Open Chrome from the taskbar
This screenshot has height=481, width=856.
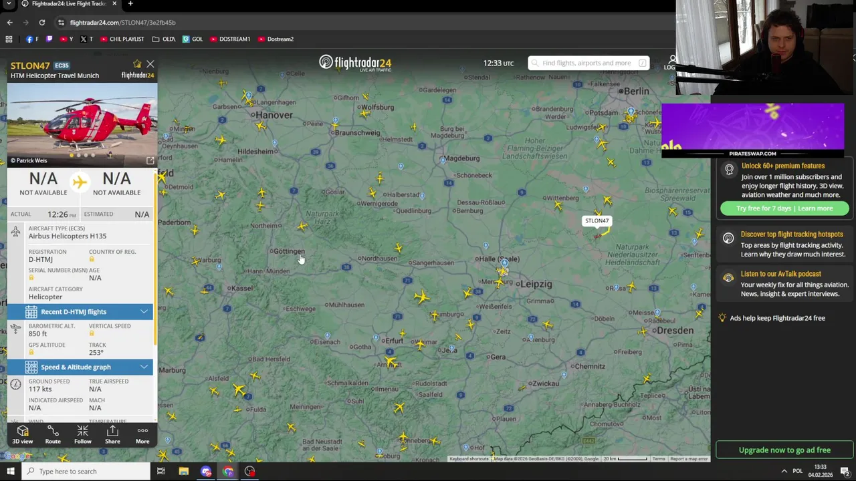point(228,472)
